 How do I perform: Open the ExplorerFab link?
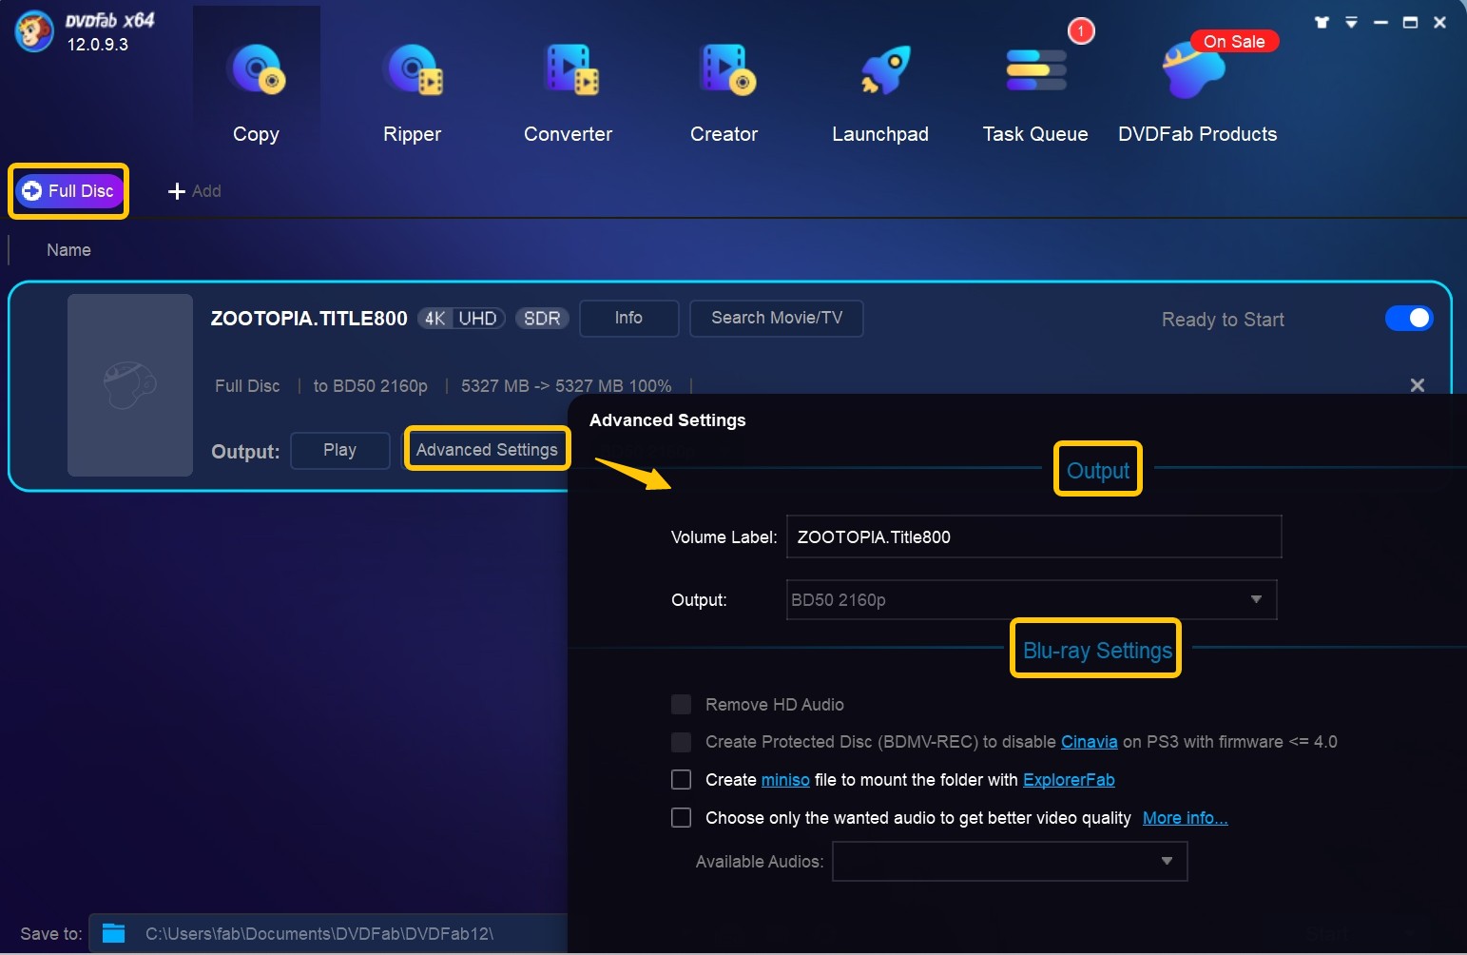[1069, 780]
